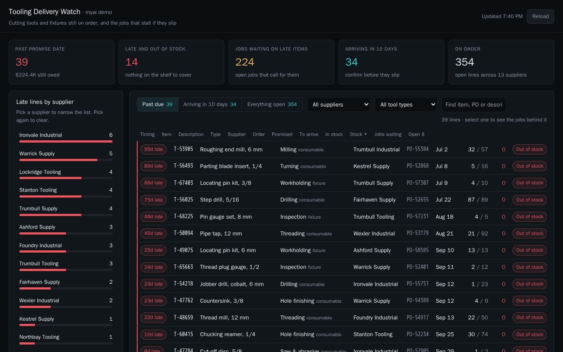Screen dimensions: 563x352
Task: Pick Fairhaven Supply in supplier list
Action: click(66, 285)
